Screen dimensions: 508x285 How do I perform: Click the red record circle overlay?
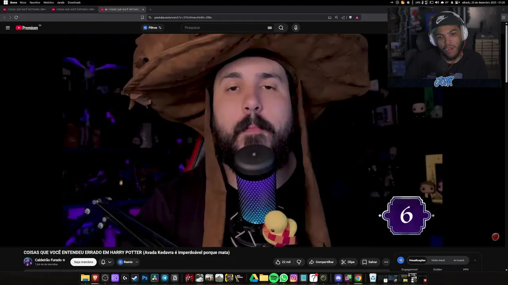(x=495, y=237)
